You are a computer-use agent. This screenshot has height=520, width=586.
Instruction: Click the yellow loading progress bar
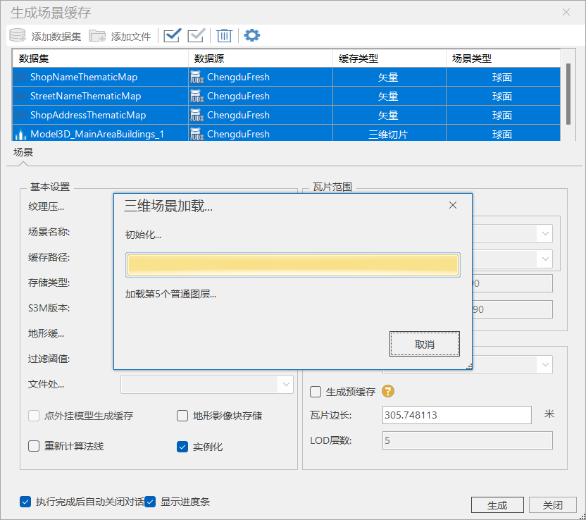292,265
